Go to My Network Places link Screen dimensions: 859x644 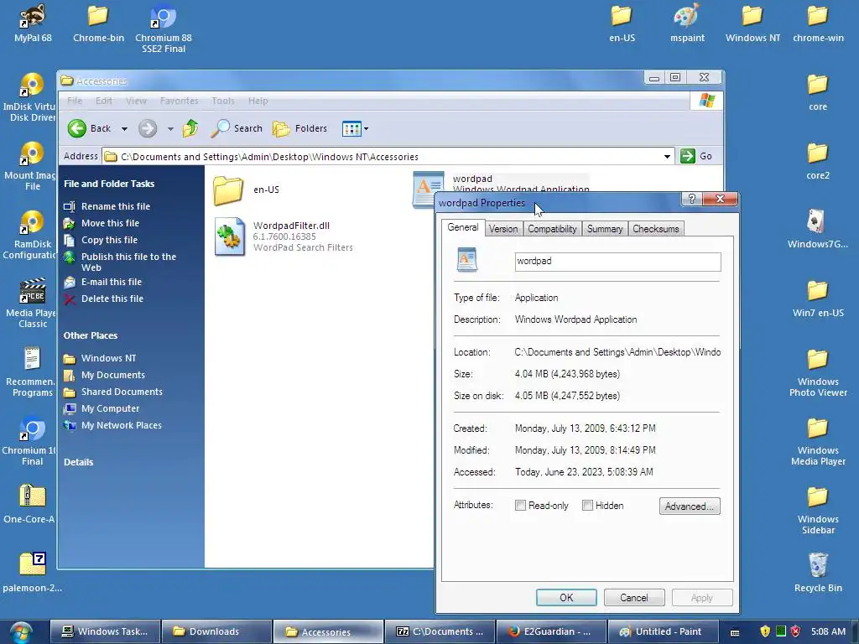pyautogui.click(x=121, y=425)
